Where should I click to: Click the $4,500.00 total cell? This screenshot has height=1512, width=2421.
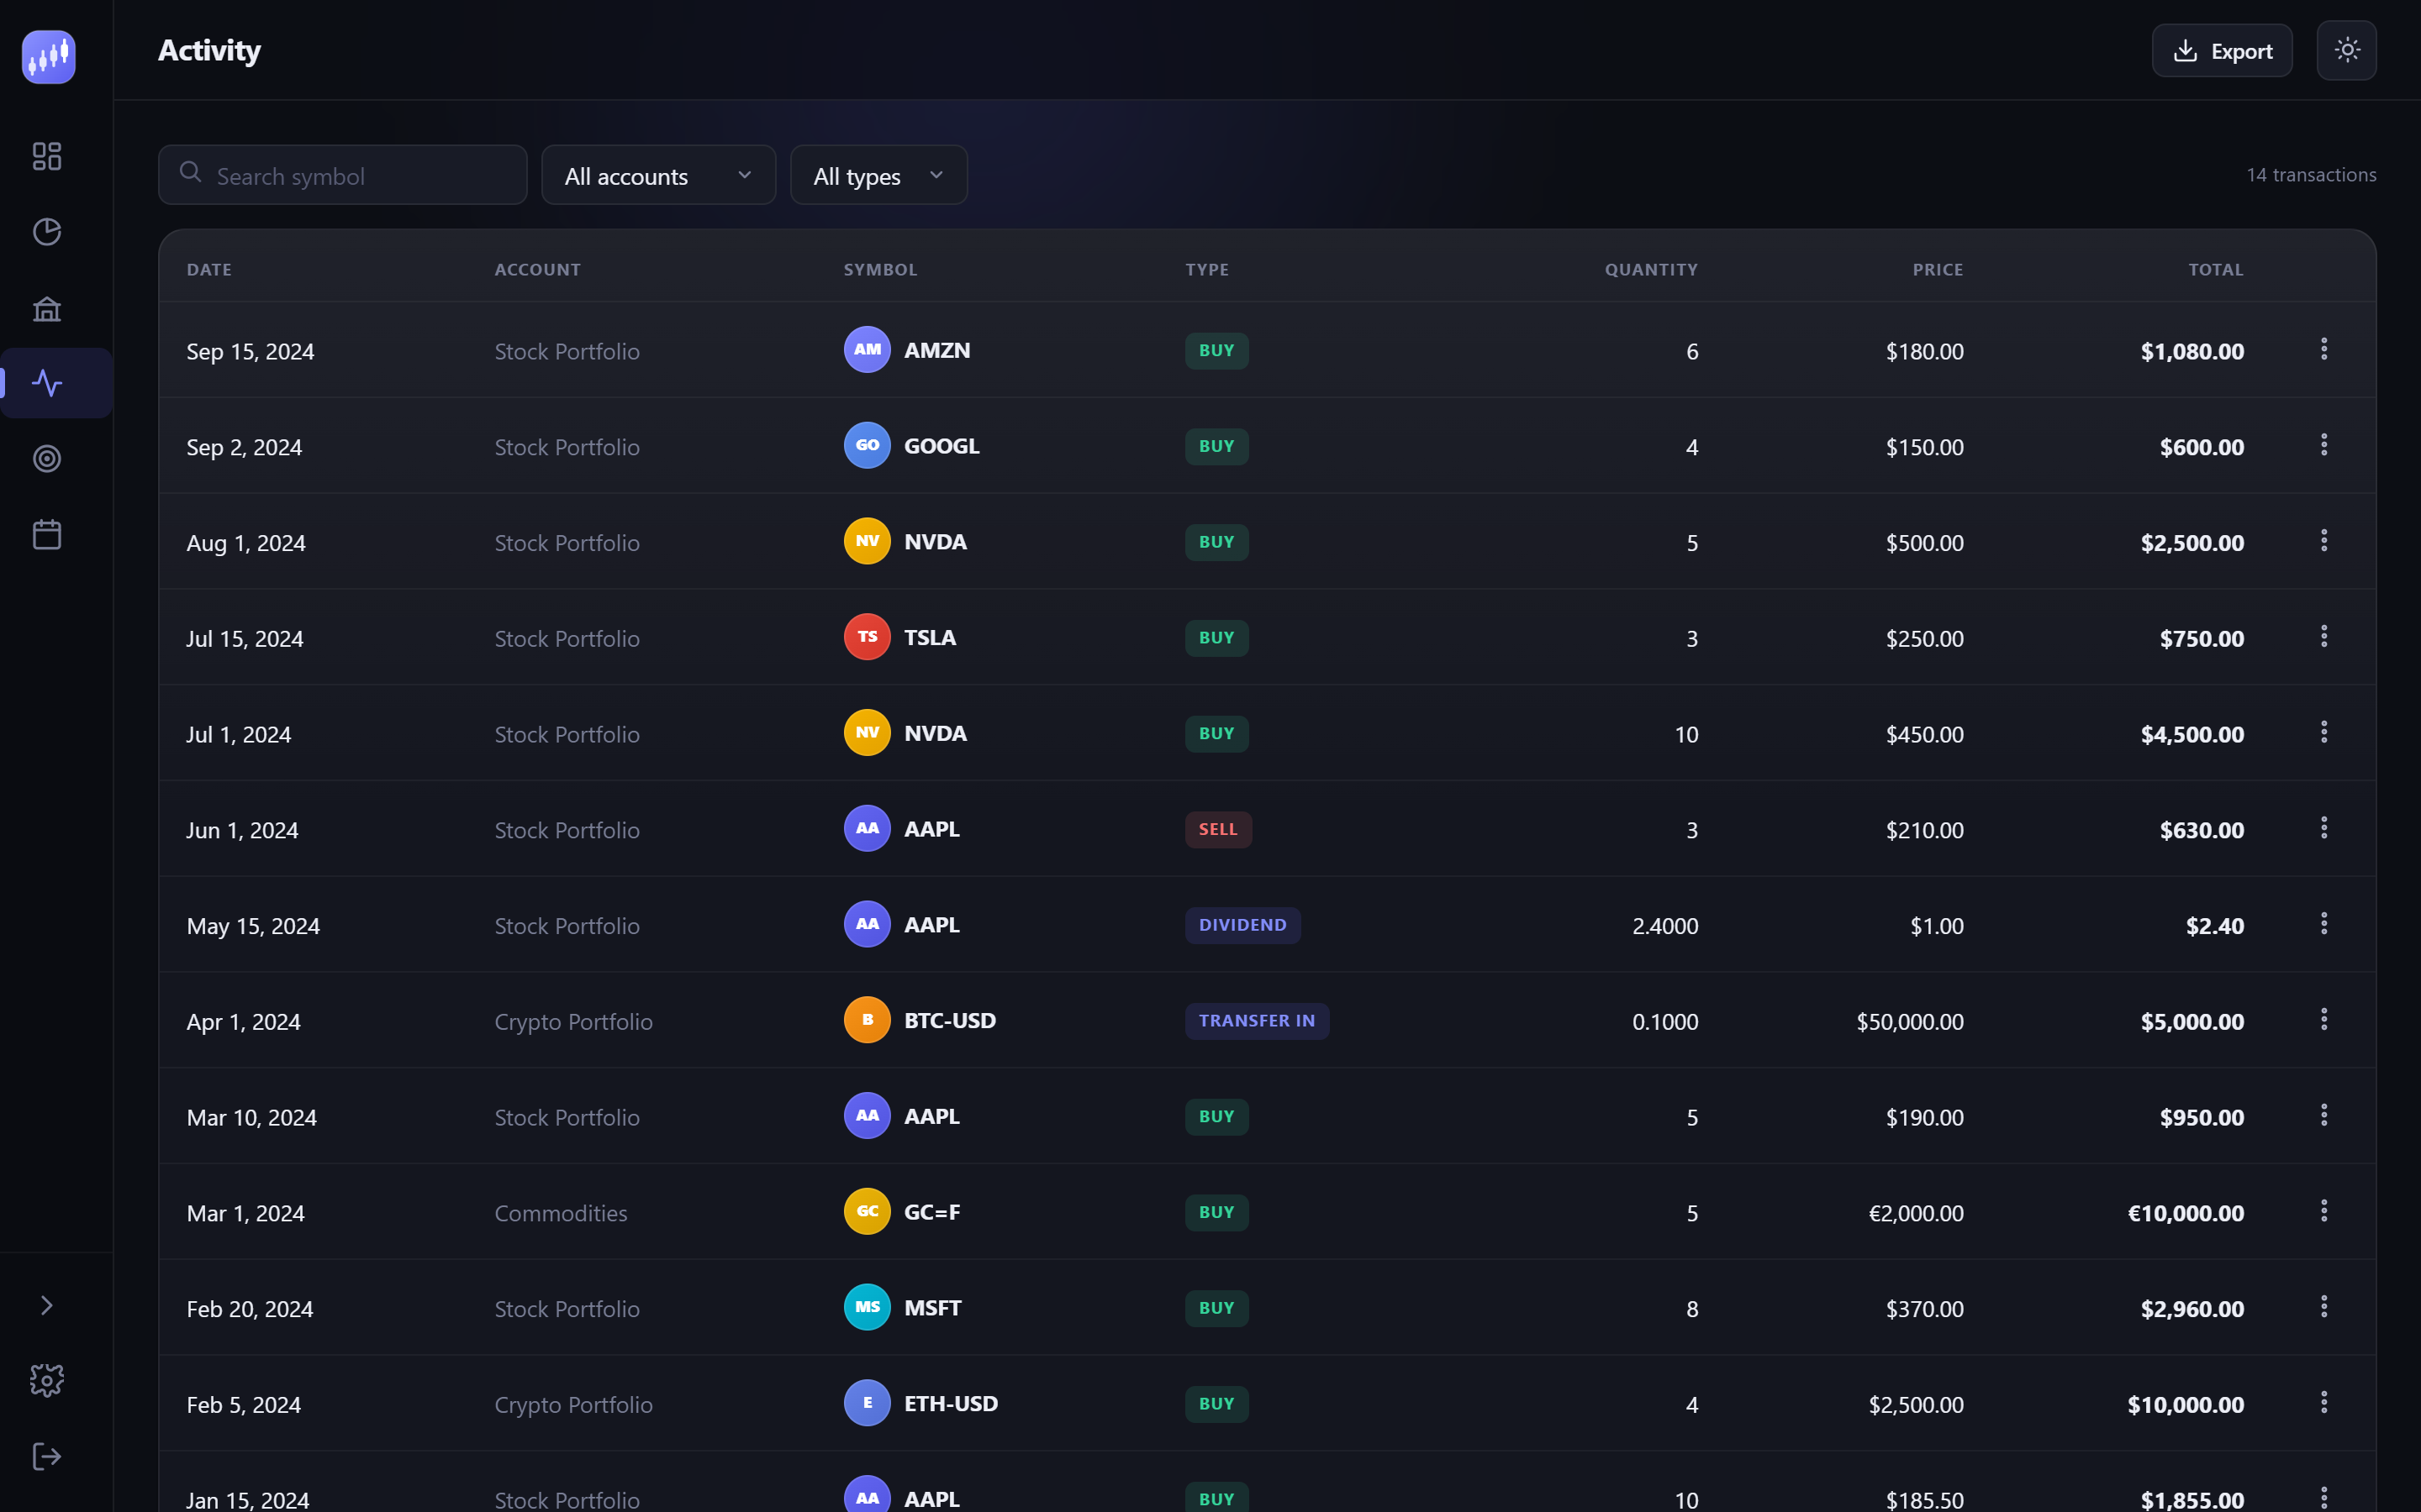click(2192, 734)
